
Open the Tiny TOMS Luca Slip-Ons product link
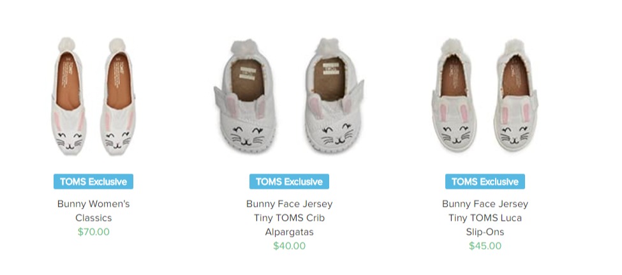[485, 218]
